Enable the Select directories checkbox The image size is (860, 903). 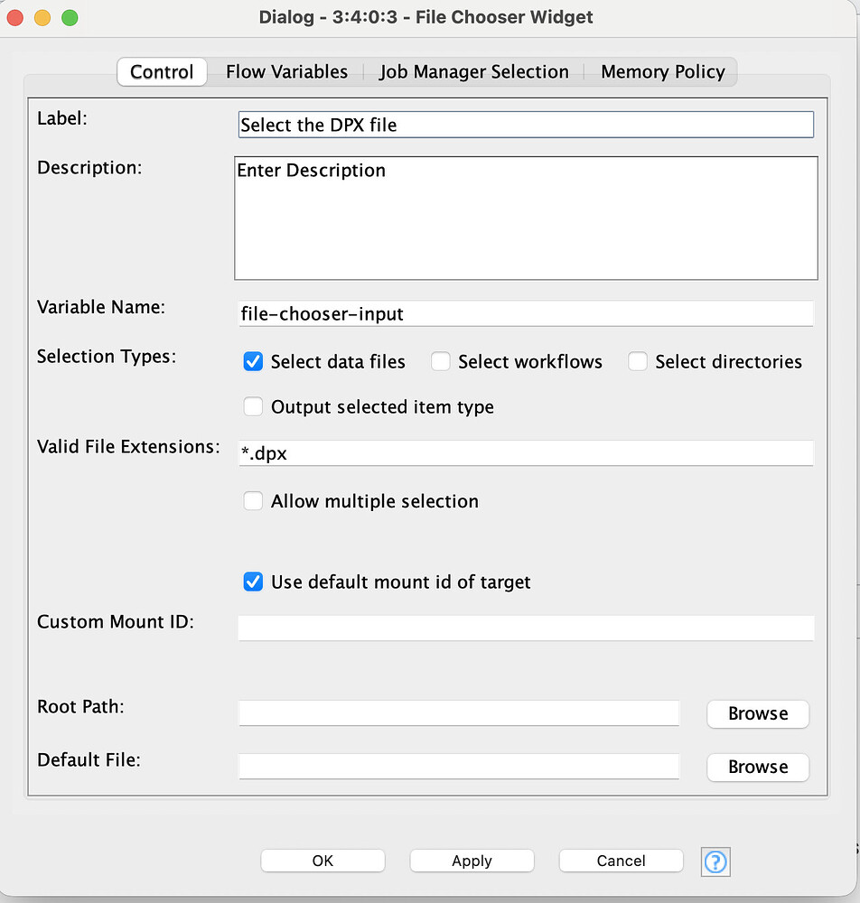(638, 362)
